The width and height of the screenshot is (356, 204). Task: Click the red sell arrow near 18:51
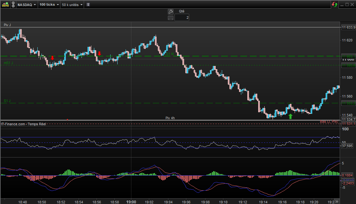click(x=52, y=58)
